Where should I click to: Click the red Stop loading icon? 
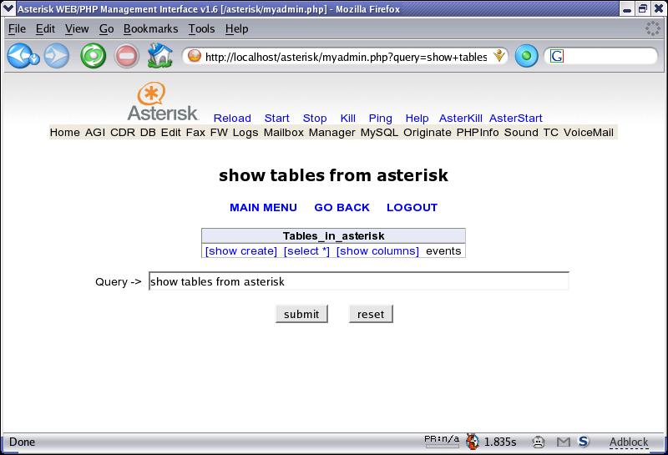pyautogui.click(x=126, y=56)
